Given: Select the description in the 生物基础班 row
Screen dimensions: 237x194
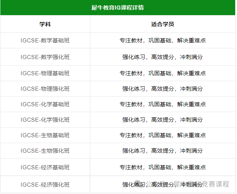Looking at the screenshot, I should [x=163, y=135].
